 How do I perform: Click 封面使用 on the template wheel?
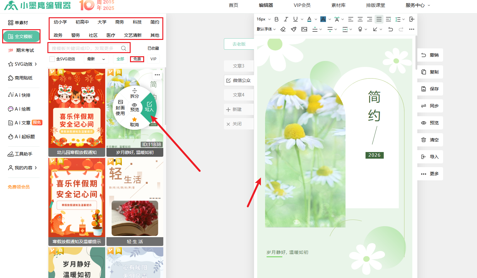pos(120,108)
